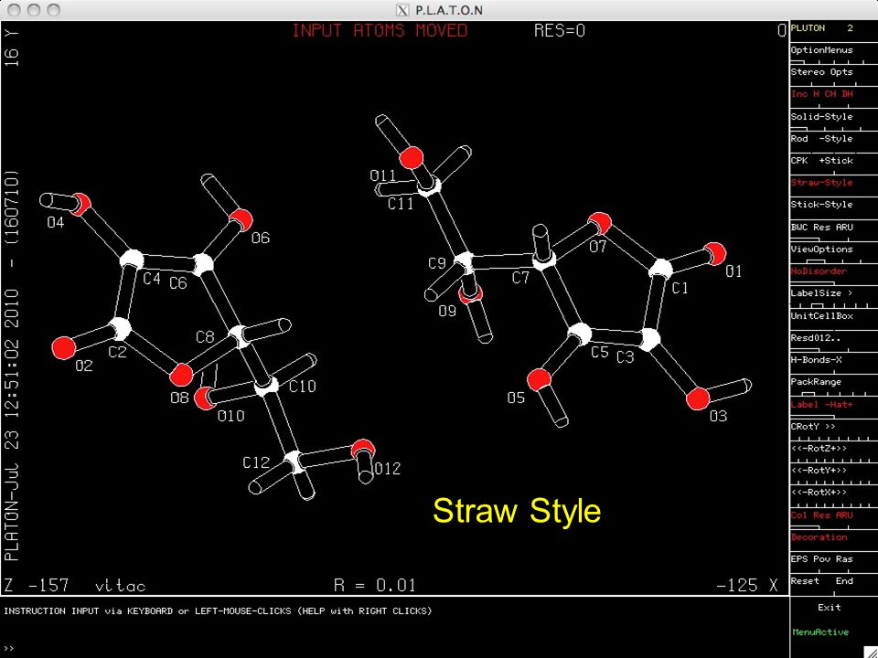
Task: Click atom label C1
Action: (680, 288)
